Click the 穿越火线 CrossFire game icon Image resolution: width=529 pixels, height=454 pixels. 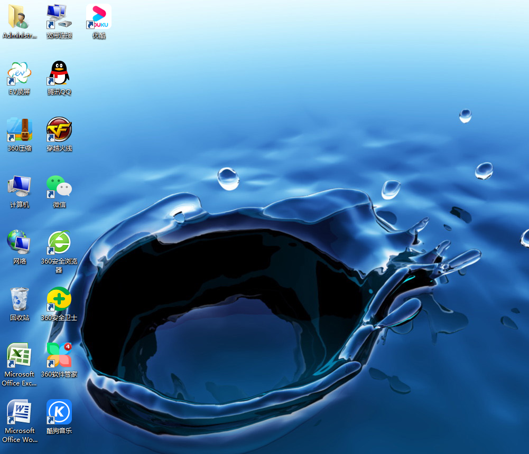pos(59,130)
